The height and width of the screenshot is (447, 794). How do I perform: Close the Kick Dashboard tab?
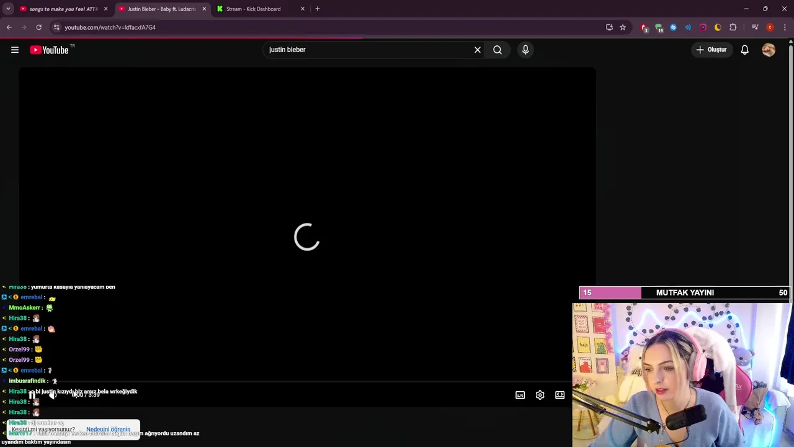click(x=303, y=9)
